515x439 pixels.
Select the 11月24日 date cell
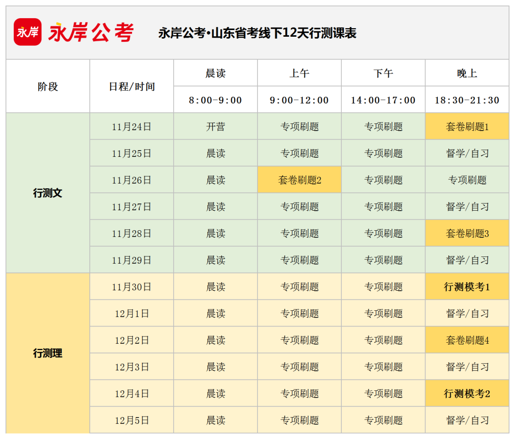coord(132,126)
